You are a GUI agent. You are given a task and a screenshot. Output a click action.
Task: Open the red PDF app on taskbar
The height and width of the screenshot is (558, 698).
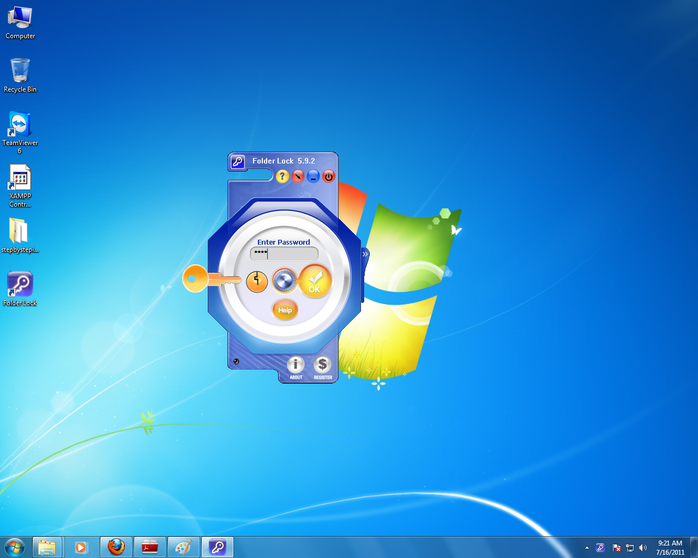150,547
